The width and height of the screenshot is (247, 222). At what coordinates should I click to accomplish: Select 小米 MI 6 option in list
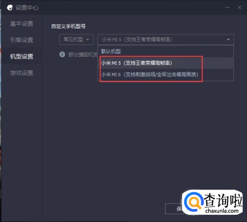(x=166, y=74)
